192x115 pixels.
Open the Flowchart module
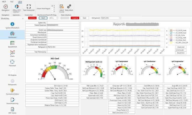point(12,63)
